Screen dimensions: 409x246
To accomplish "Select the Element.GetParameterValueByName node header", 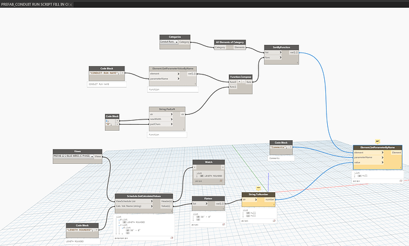I will tap(172, 69).
